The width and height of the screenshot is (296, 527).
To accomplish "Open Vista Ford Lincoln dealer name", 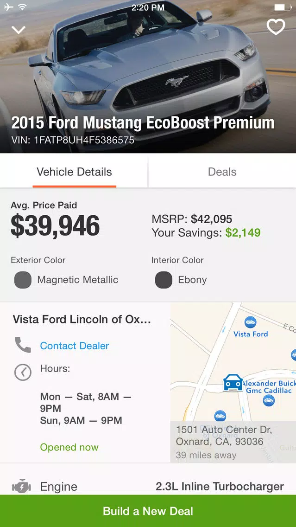I will click(x=82, y=319).
